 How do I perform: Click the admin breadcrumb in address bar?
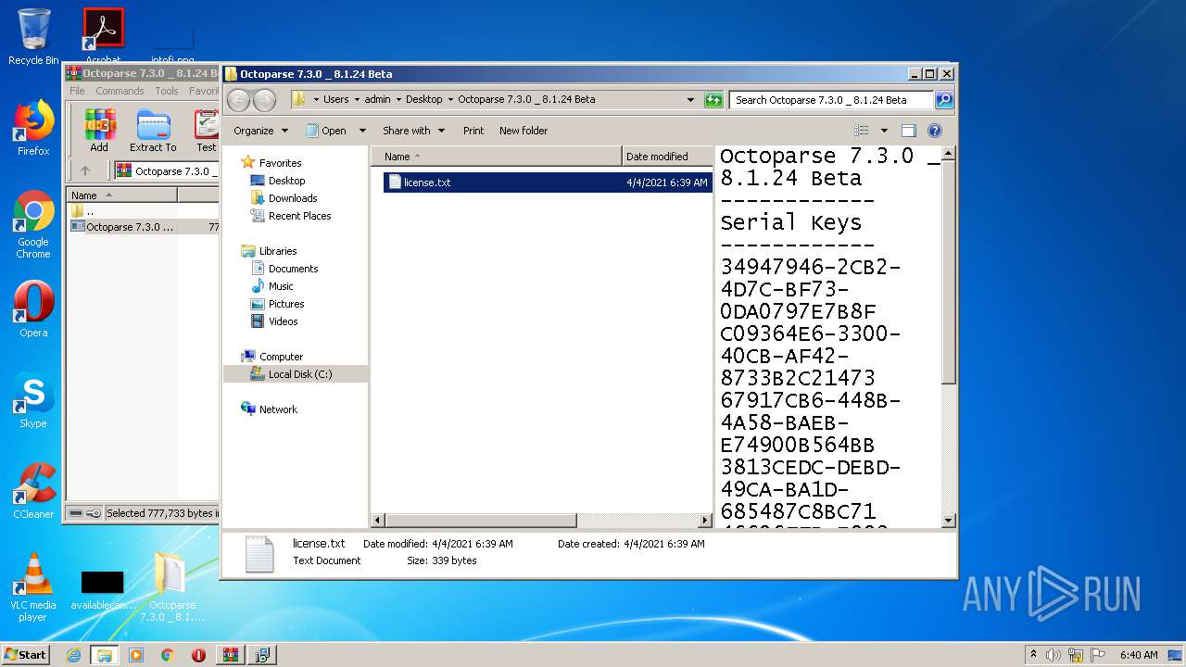tap(377, 99)
